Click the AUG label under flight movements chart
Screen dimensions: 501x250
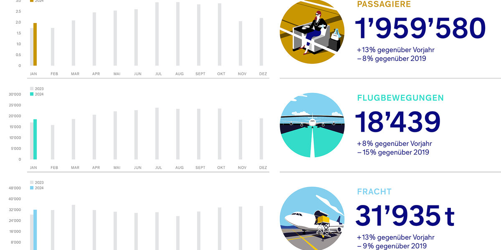click(x=180, y=167)
